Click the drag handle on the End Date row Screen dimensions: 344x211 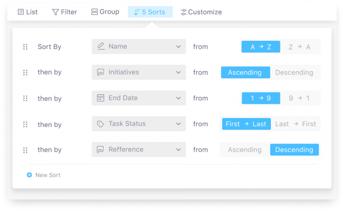25,99
